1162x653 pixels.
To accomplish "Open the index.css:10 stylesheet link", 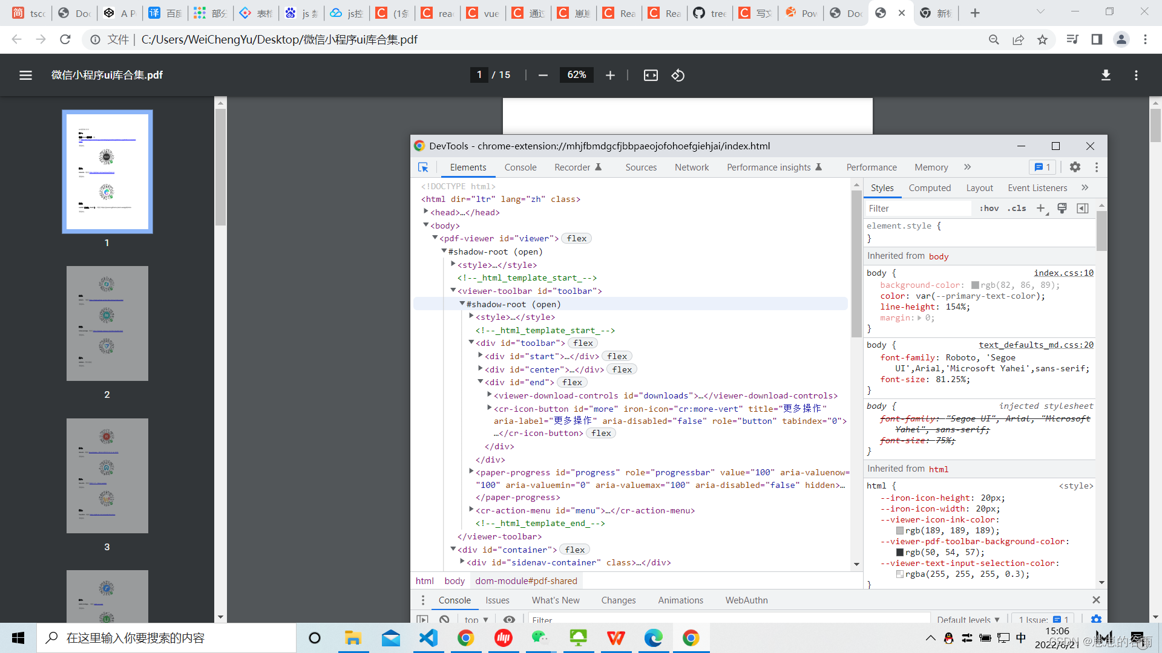I will click(x=1063, y=273).
